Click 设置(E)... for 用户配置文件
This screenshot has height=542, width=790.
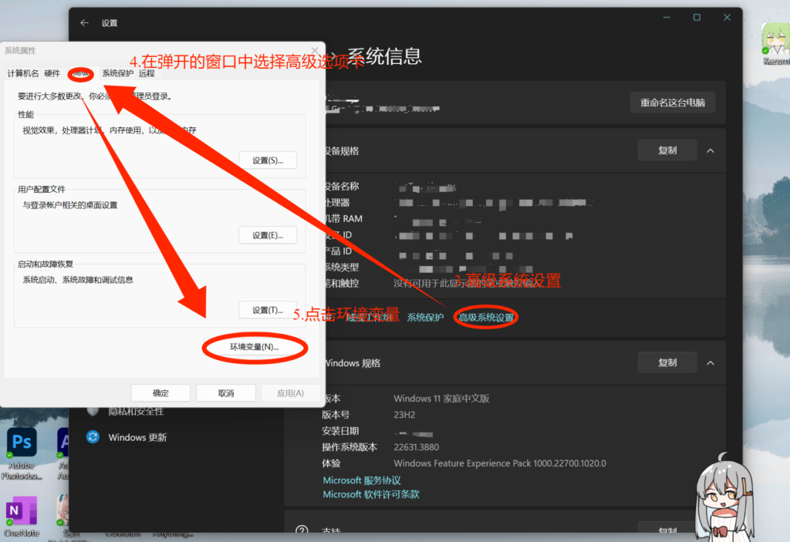[x=268, y=235]
